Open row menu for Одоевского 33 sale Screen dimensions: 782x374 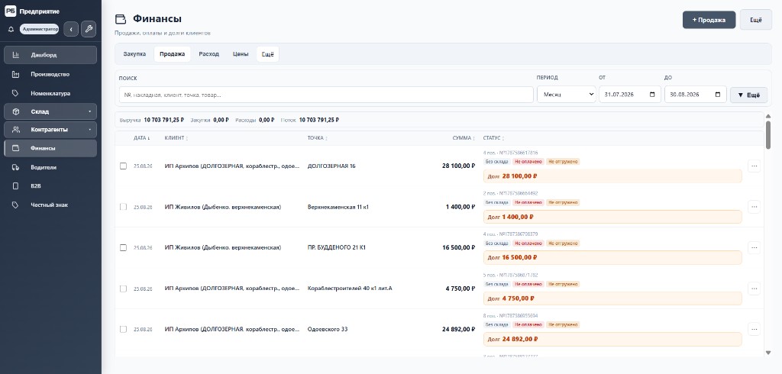(754, 329)
